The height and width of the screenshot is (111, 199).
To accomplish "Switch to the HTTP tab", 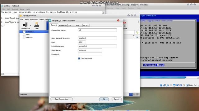I will [x=86, y=25].
